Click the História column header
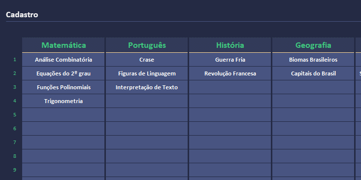 (230, 45)
